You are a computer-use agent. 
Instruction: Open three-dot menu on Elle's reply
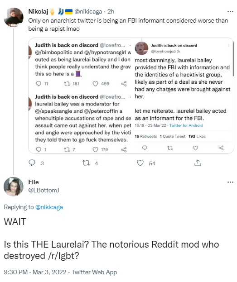coord(230,182)
